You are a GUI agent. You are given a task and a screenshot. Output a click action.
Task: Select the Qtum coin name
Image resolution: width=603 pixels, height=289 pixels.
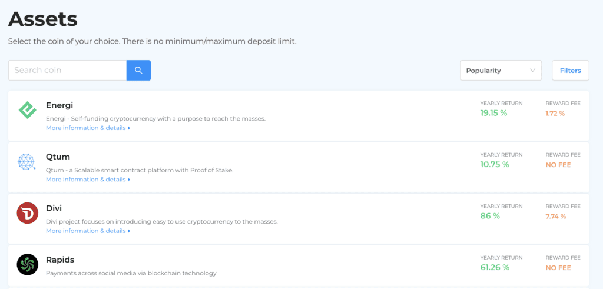(x=58, y=157)
